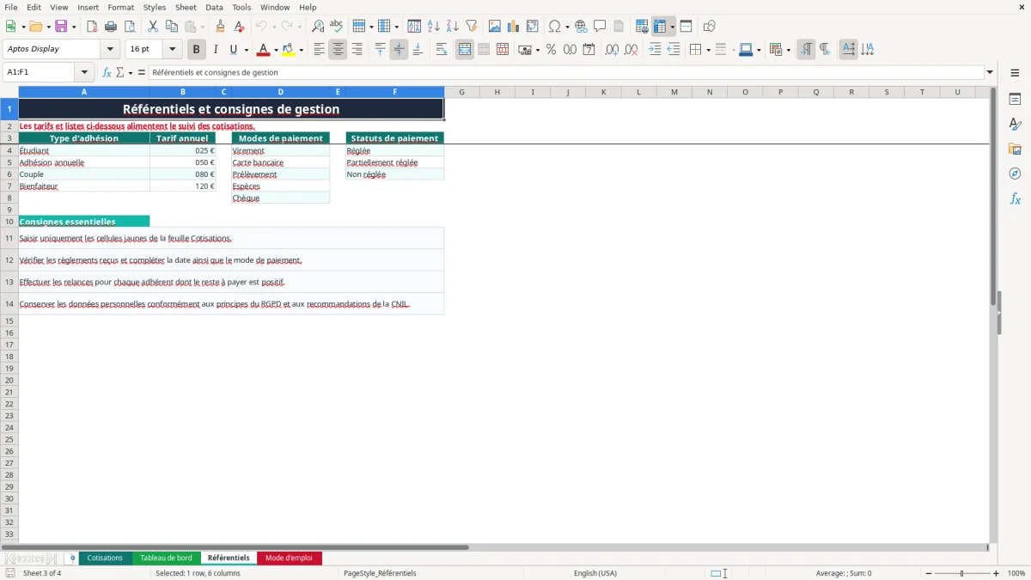Switch to the Tableau de bord tab

(x=166, y=558)
